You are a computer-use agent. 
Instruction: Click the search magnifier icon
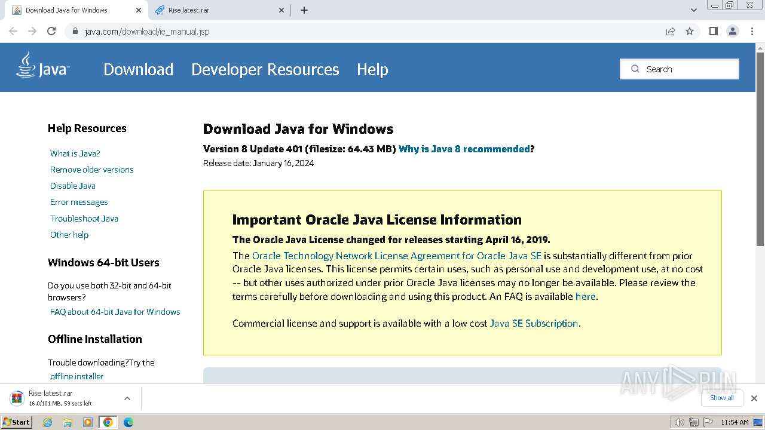(635, 69)
